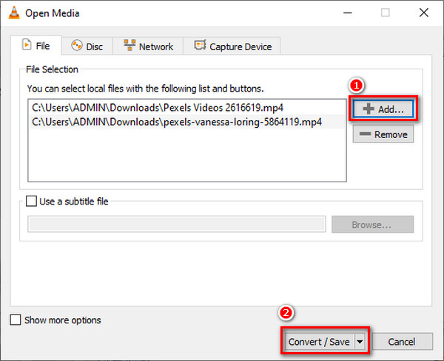Image resolution: width=444 pixels, height=361 pixels.
Task: Click the Convert / Save button
Action: click(x=319, y=342)
